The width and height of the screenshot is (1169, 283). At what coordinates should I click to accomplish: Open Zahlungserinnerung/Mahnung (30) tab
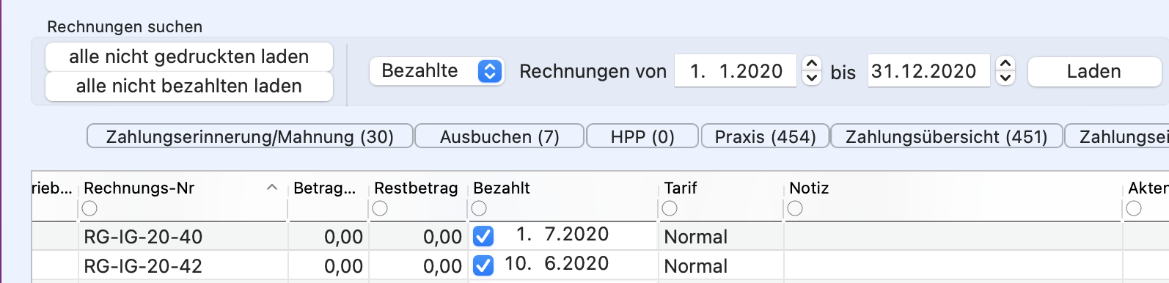point(250,136)
